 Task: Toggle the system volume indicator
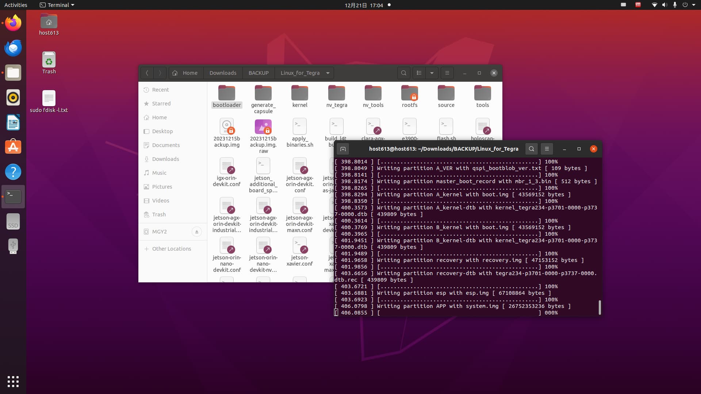[664, 5]
